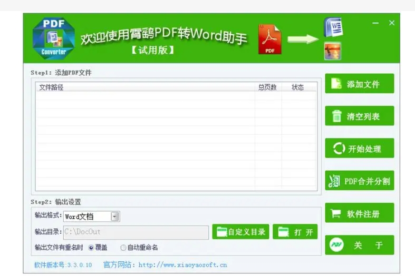Viewport: 415px width, 276px height.
Task: Click the 添加文件 add-file button
Action: (x=359, y=84)
